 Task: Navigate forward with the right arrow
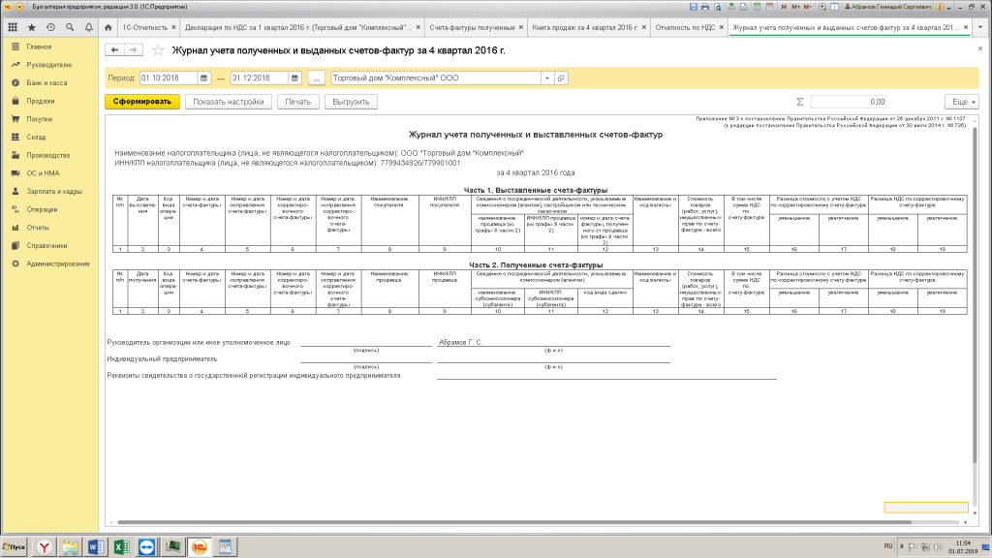pyautogui.click(x=134, y=50)
